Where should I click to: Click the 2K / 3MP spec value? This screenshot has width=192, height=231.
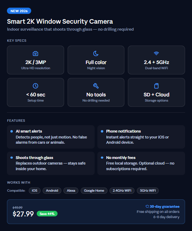[35, 62]
